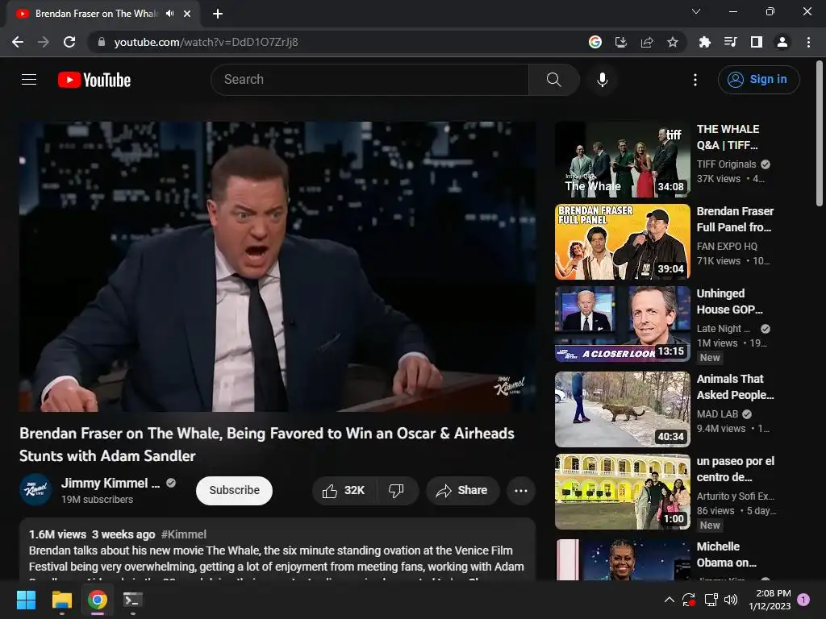
Task: Click the Animals That Asked People title
Action: [x=735, y=387]
